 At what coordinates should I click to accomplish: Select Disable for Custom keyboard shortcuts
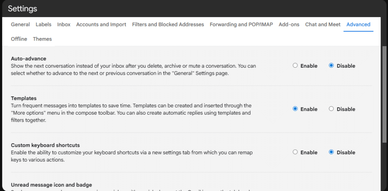(331, 152)
